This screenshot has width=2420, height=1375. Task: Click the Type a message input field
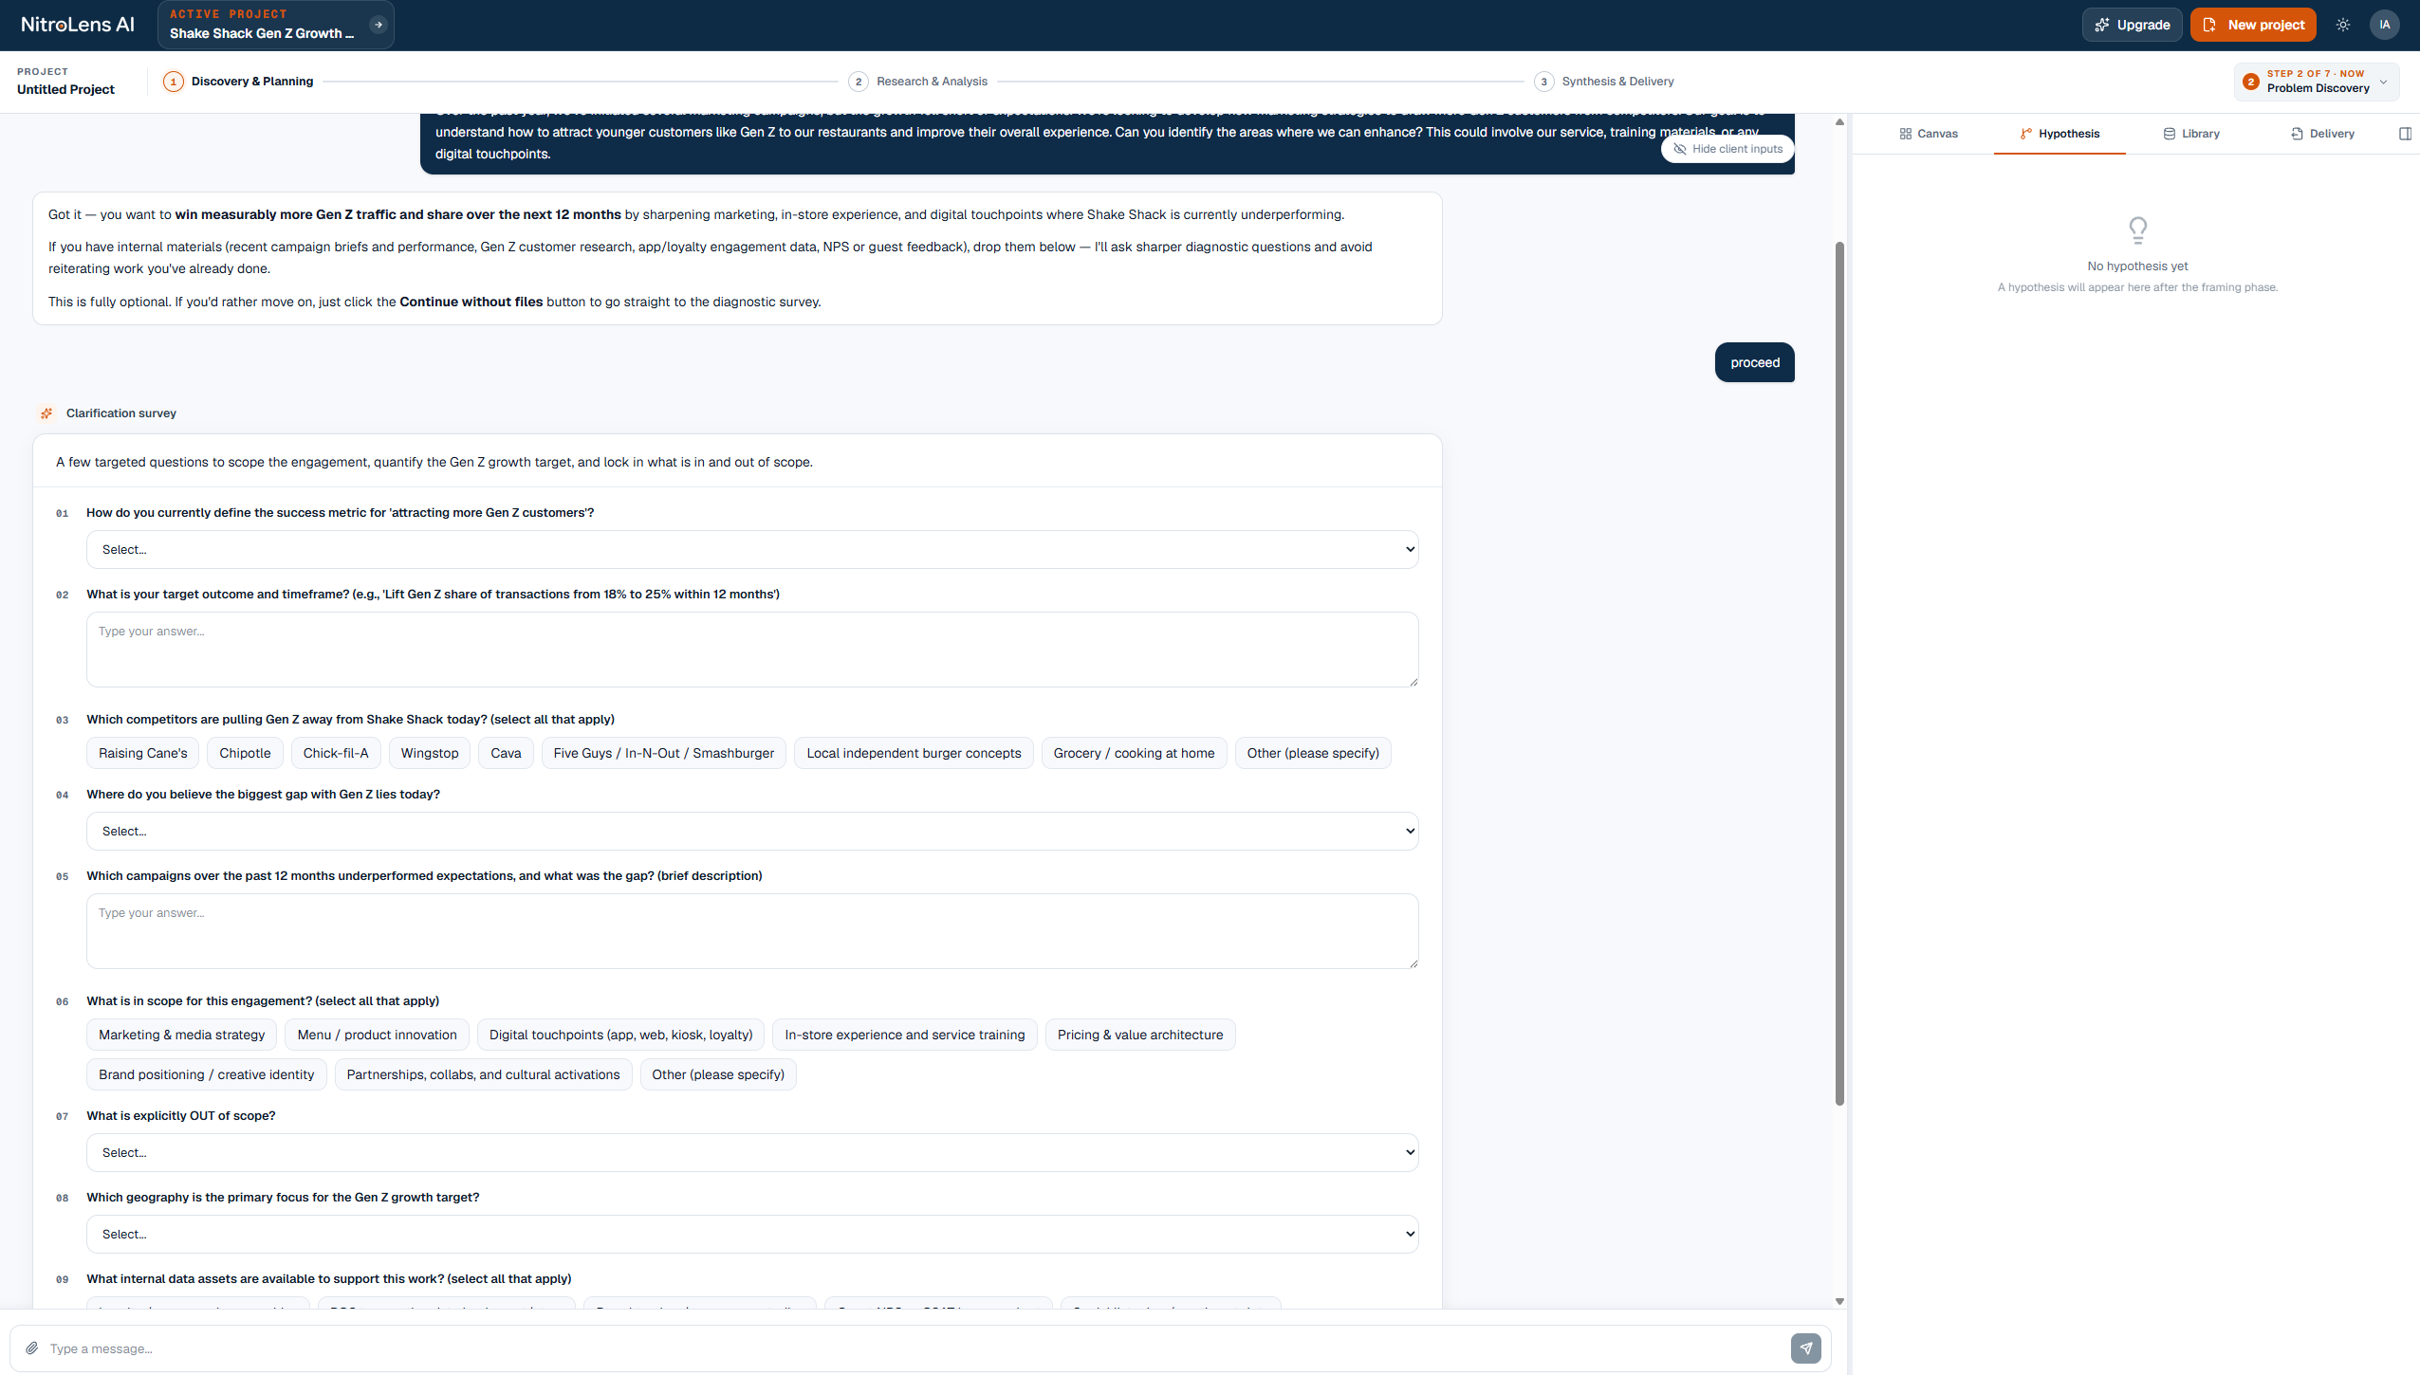911,1348
